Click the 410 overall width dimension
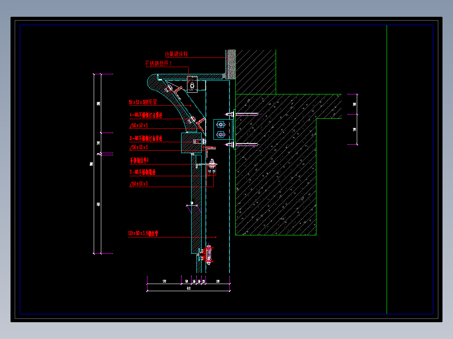Viewport: 453px width, 339px height. coord(188,288)
